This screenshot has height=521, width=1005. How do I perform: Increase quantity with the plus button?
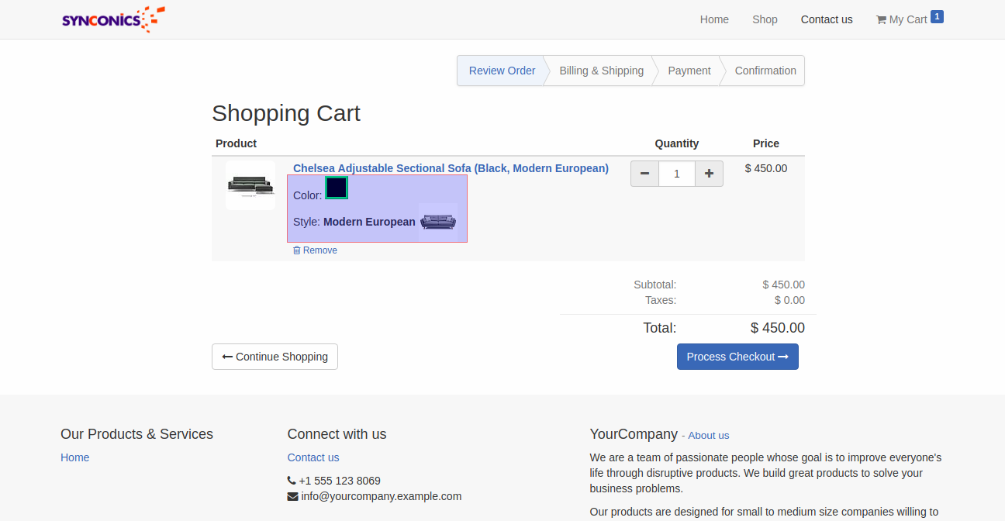point(709,174)
